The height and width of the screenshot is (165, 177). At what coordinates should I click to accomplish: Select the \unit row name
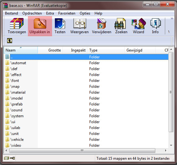(15, 134)
